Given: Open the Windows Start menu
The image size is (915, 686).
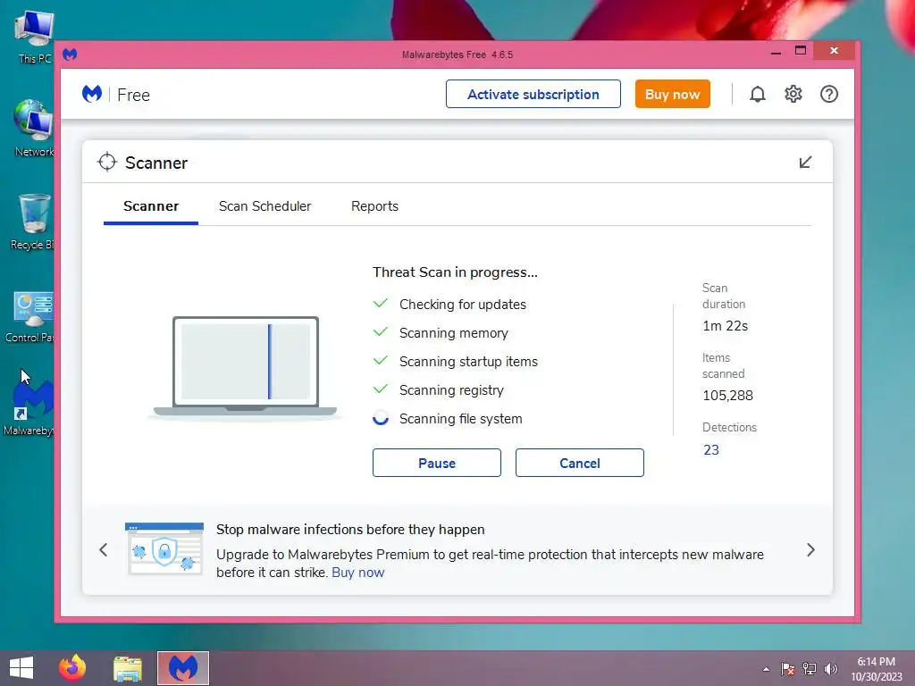Looking at the screenshot, I should (21, 668).
